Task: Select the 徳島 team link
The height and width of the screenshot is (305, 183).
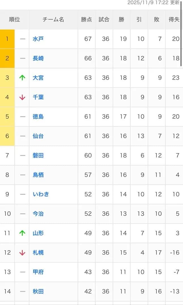Action: tap(38, 117)
